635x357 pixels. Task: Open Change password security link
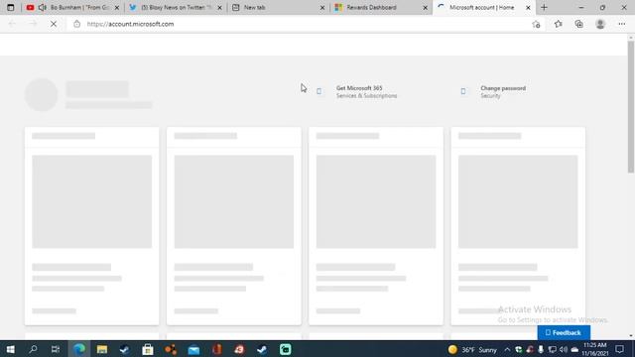[503, 91]
